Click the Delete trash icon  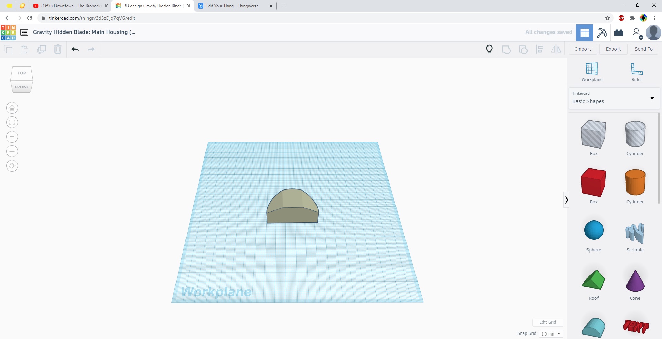58,49
